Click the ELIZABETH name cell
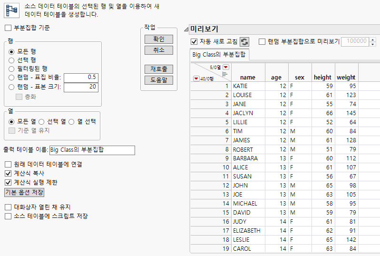This screenshot has height=256, width=380. coord(248,231)
